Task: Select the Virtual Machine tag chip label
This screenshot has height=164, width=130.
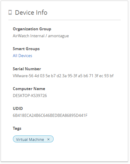Action: tap(30, 139)
